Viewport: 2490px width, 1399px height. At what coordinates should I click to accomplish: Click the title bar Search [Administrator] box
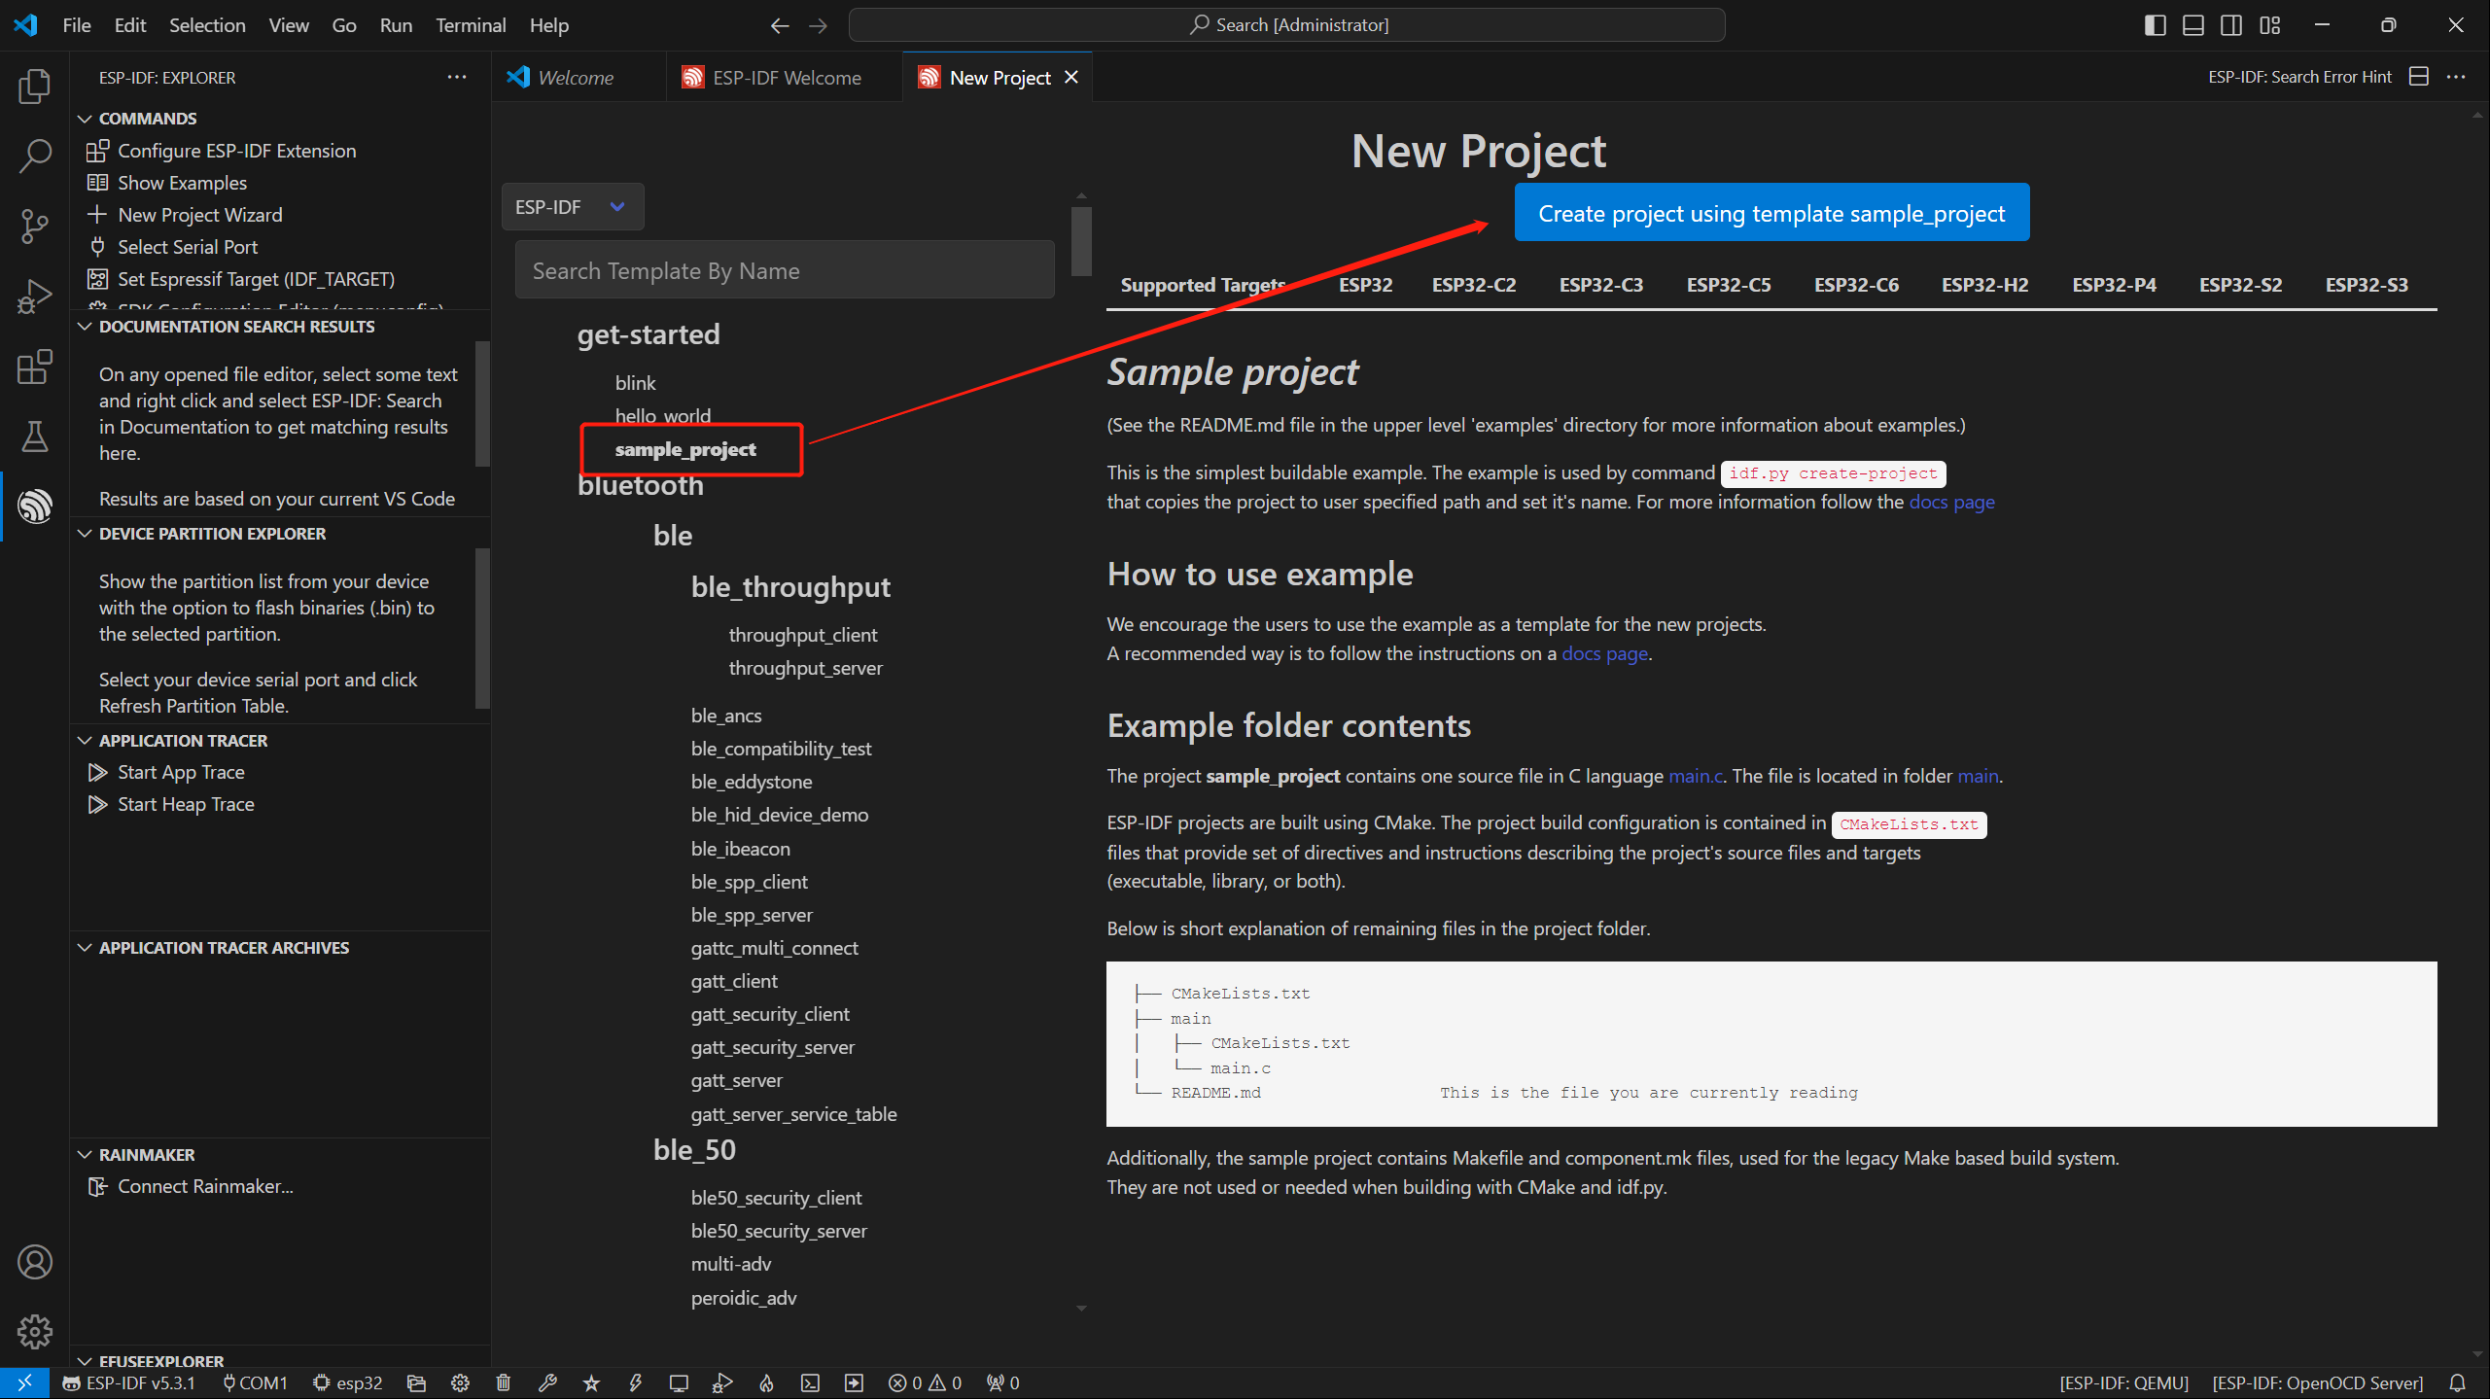pyautogui.click(x=1287, y=25)
